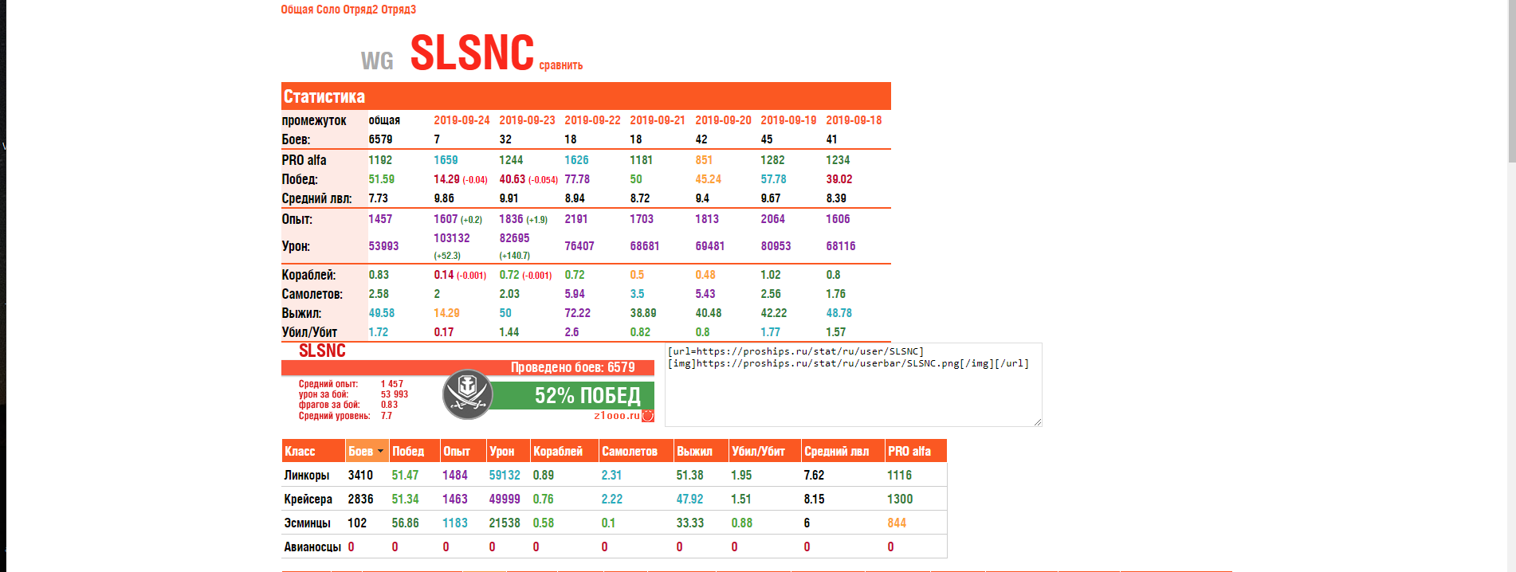1516x572 pixels.
Task: Click the Убил/Убит row label
Action: (x=309, y=332)
